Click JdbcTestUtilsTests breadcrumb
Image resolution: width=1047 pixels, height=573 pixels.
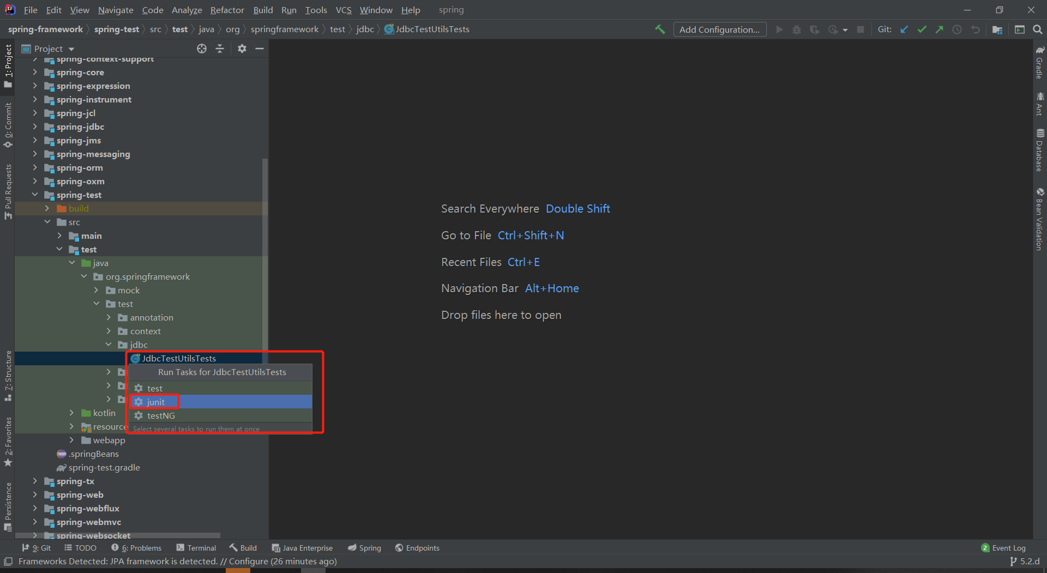pos(427,29)
